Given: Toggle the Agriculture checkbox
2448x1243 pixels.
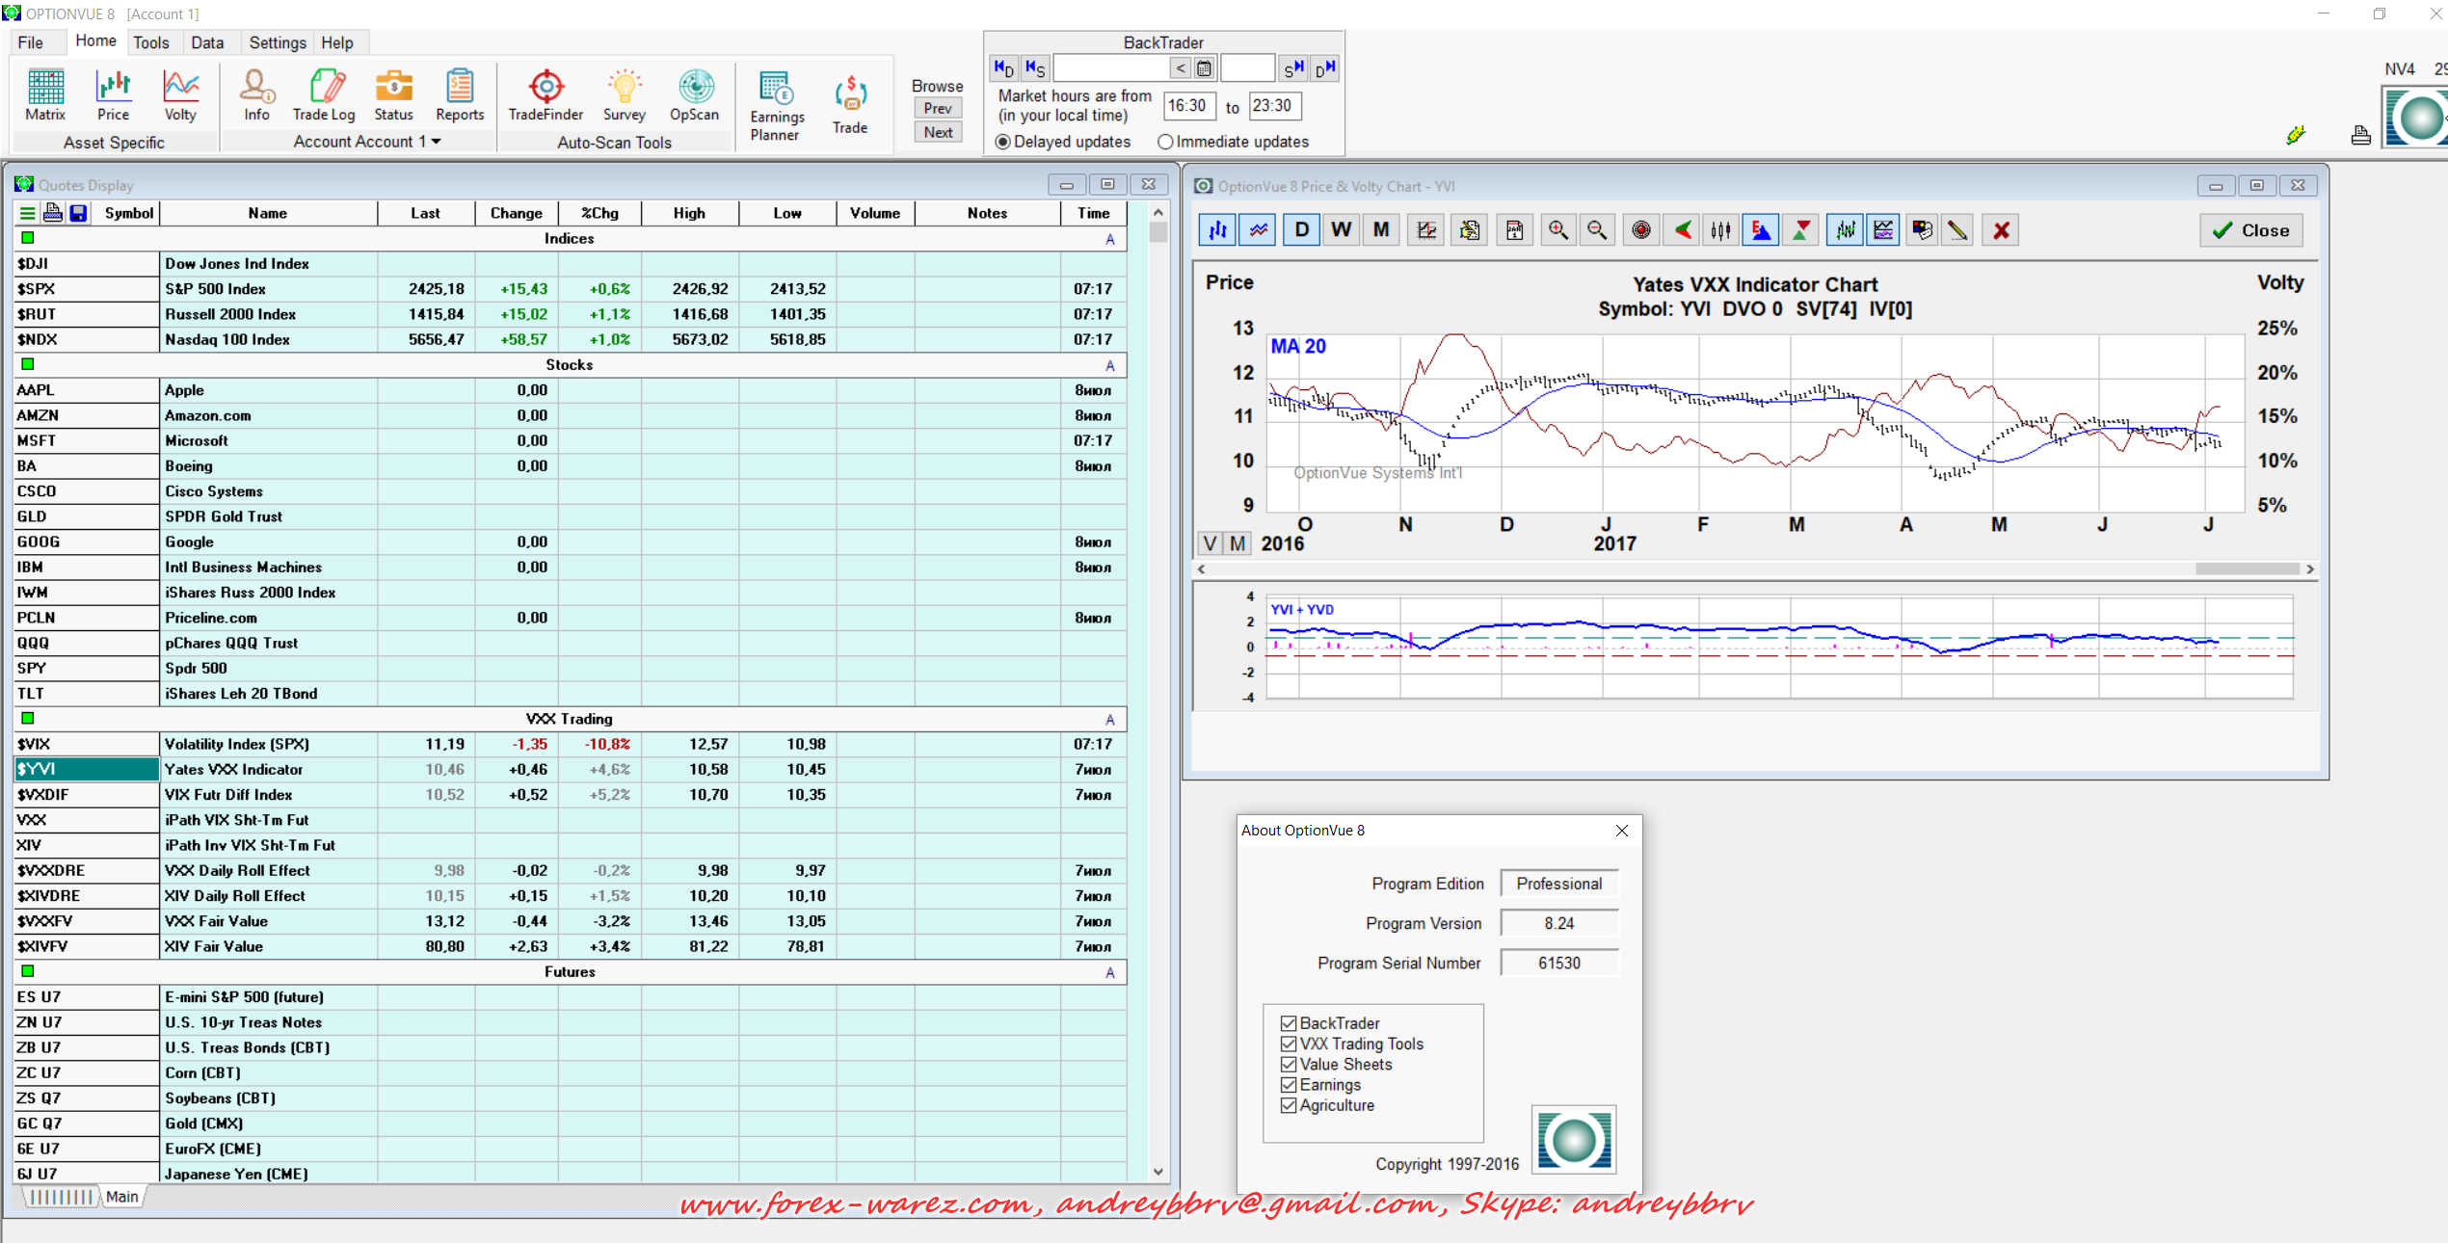Looking at the screenshot, I should click(1289, 1106).
